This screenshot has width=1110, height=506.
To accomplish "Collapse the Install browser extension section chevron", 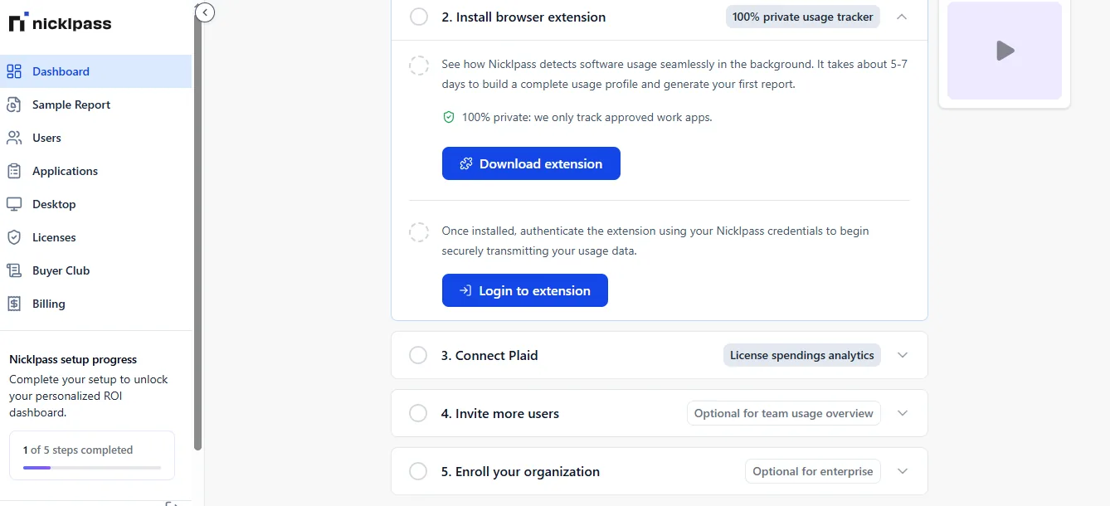I will pyautogui.click(x=903, y=17).
